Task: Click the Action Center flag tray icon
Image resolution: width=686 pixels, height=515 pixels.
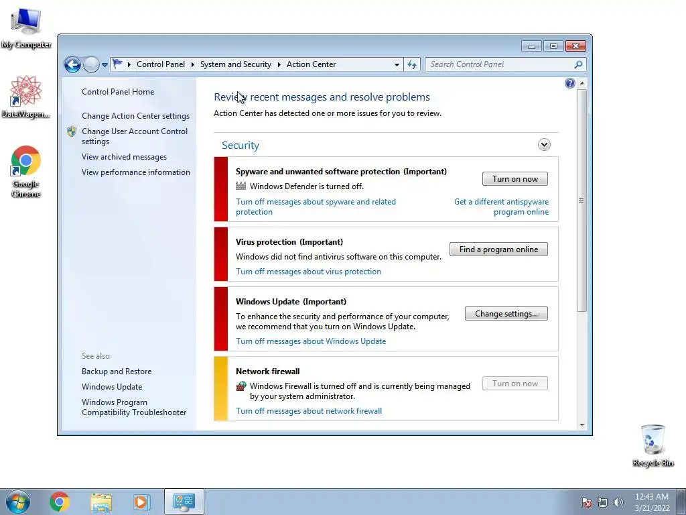Action: pos(586,502)
